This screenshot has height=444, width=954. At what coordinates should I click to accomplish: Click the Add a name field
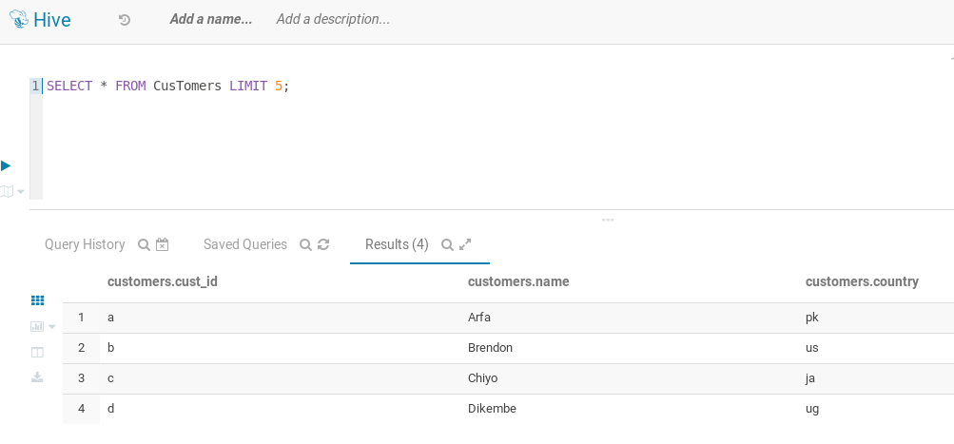pos(210,19)
